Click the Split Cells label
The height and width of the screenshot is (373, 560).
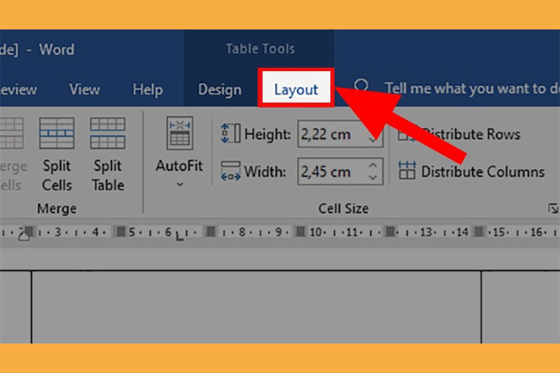click(x=57, y=175)
